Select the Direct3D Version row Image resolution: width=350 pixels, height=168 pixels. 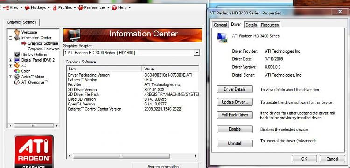[x=133, y=99]
